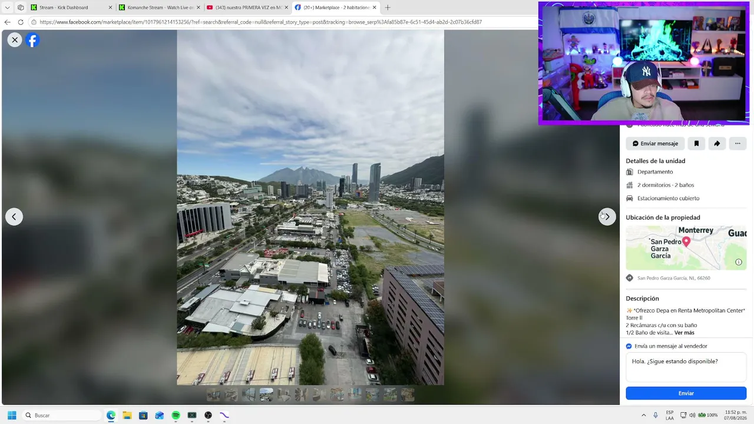Open the Windows Start menu
Screen dimensions: 754x424
pyautogui.click(x=12, y=415)
